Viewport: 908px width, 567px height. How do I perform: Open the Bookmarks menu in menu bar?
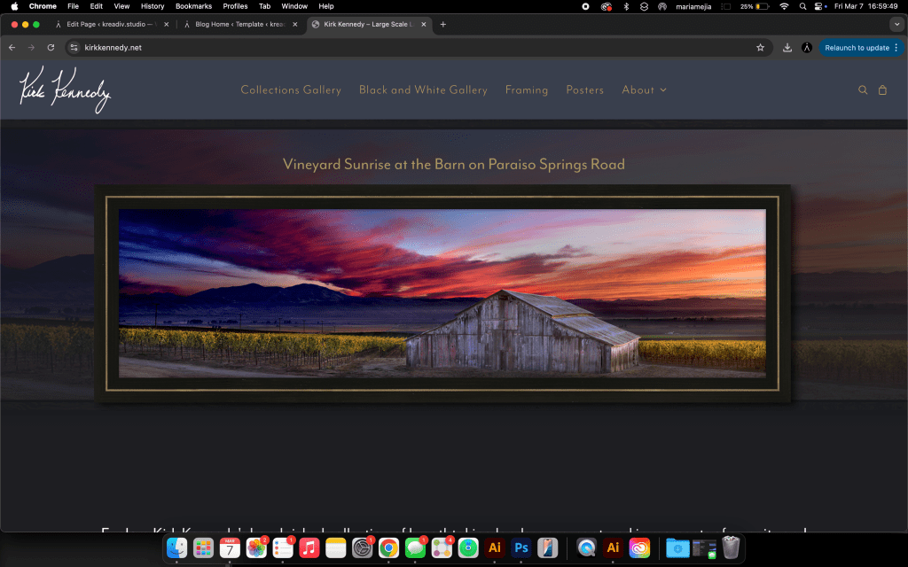192,6
